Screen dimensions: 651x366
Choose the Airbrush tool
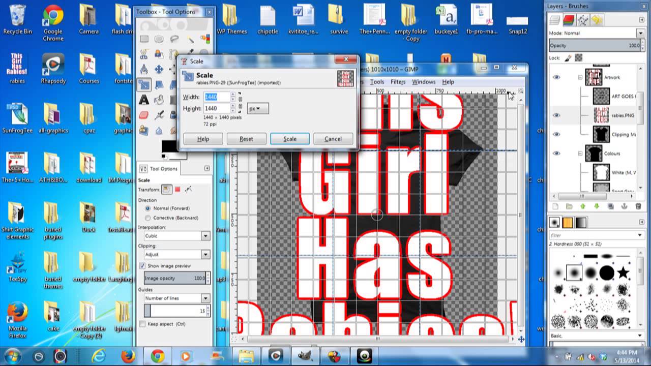159,115
